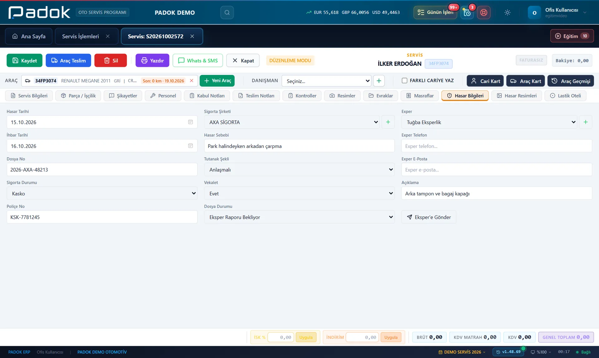Open calendar picker for İhbar Tarihi
This screenshot has height=358, width=599.
(x=190, y=146)
